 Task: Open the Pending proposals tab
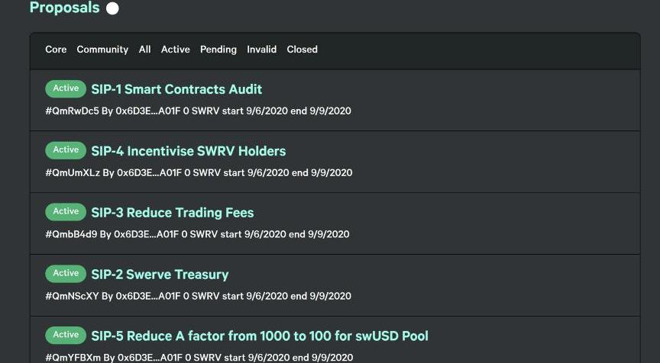218,50
